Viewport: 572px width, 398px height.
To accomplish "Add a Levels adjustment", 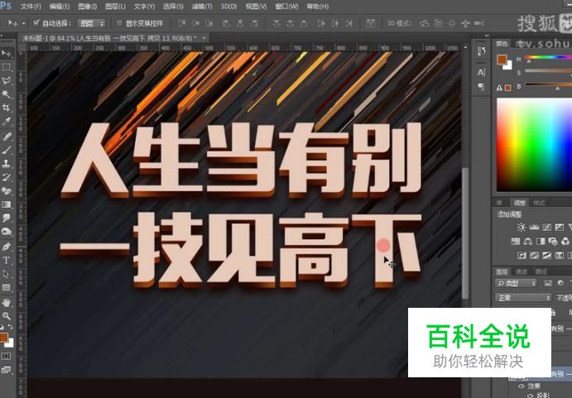I will pos(534,228).
